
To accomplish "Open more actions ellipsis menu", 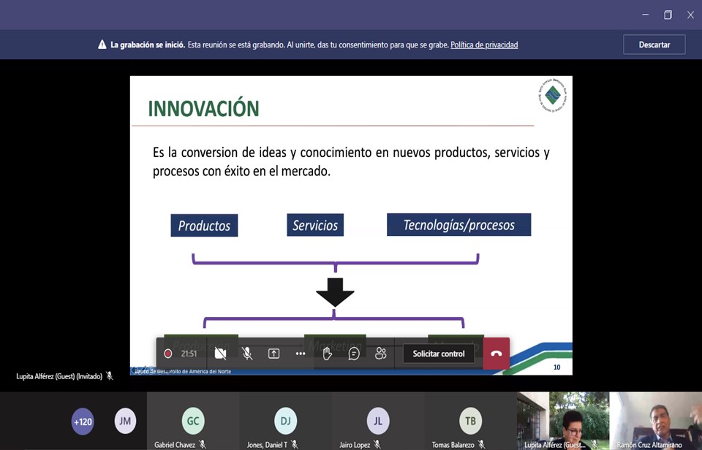I will tap(300, 354).
